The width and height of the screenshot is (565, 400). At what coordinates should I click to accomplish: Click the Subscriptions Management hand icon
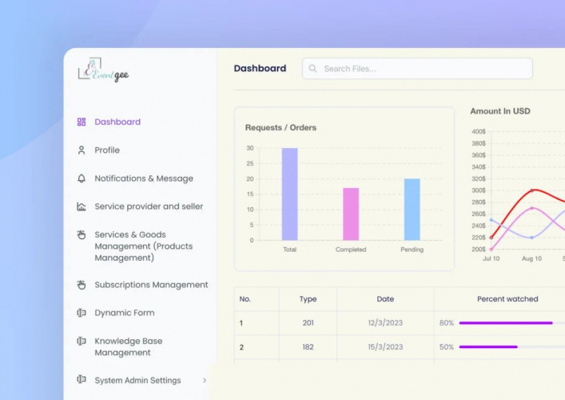tap(82, 285)
